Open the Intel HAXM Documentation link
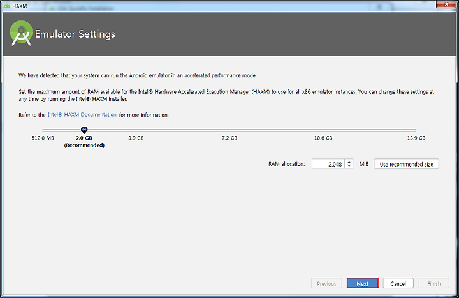Viewport: 459px width, 298px height. pos(82,115)
